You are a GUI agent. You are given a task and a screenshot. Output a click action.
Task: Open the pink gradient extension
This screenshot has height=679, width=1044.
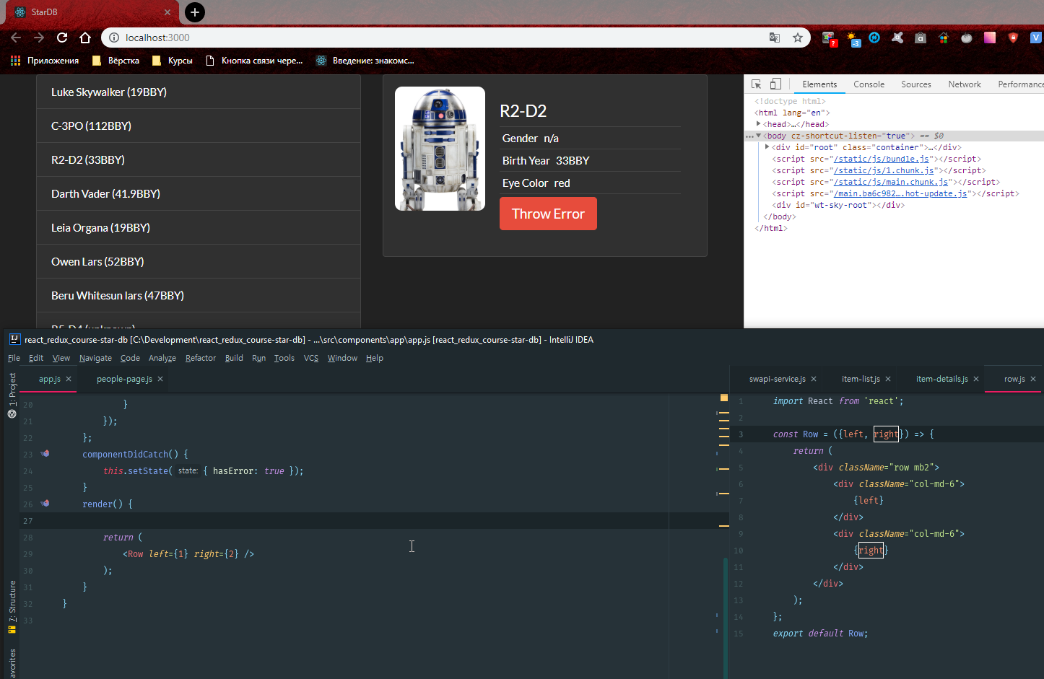(x=990, y=38)
